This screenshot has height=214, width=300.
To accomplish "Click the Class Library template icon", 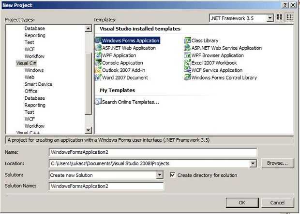I will click(188, 40).
